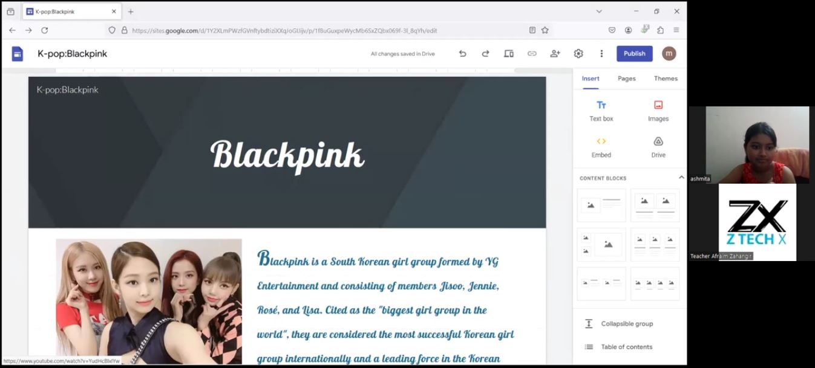Open the Settings gear icon
The width and height of the screenshot is (815, 368).
(578, 54)
